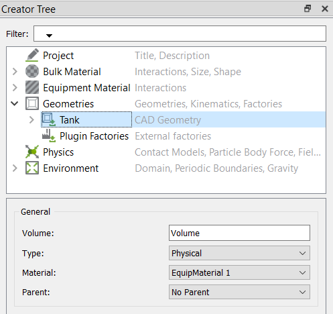Expand the Equipment Material node
The height and width of the screenshot is (314, 333).
pyautogui.click(x=15, y=88)
